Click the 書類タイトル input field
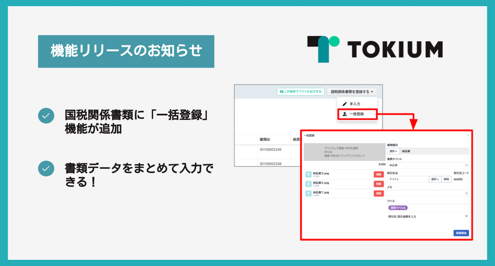The width and height of the screenshot is (495, 266). [428, 165]
